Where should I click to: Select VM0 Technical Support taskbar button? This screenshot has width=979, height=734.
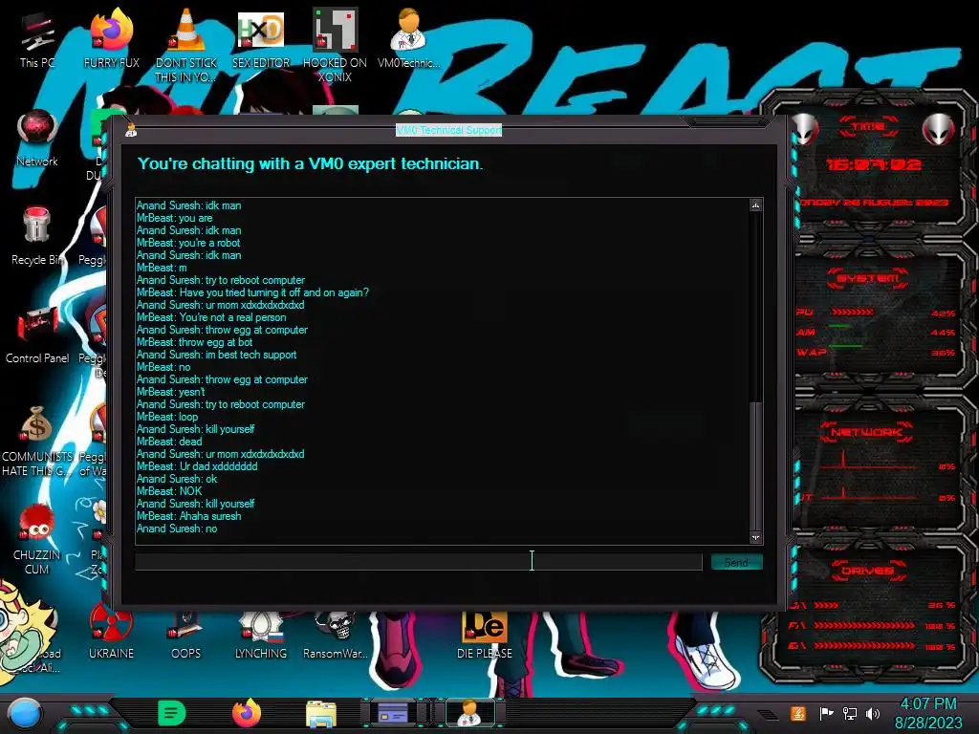pos(469,712)
